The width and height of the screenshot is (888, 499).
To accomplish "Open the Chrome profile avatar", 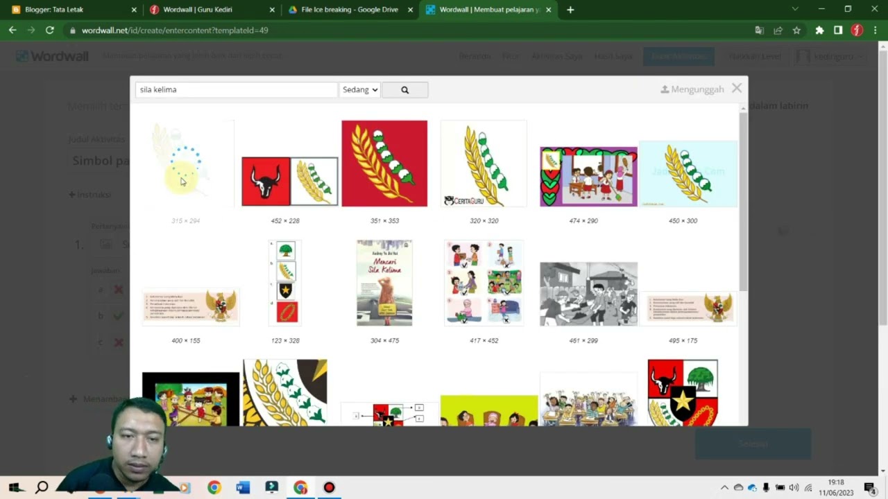I will pyautogui.click(x=857, y=30).
